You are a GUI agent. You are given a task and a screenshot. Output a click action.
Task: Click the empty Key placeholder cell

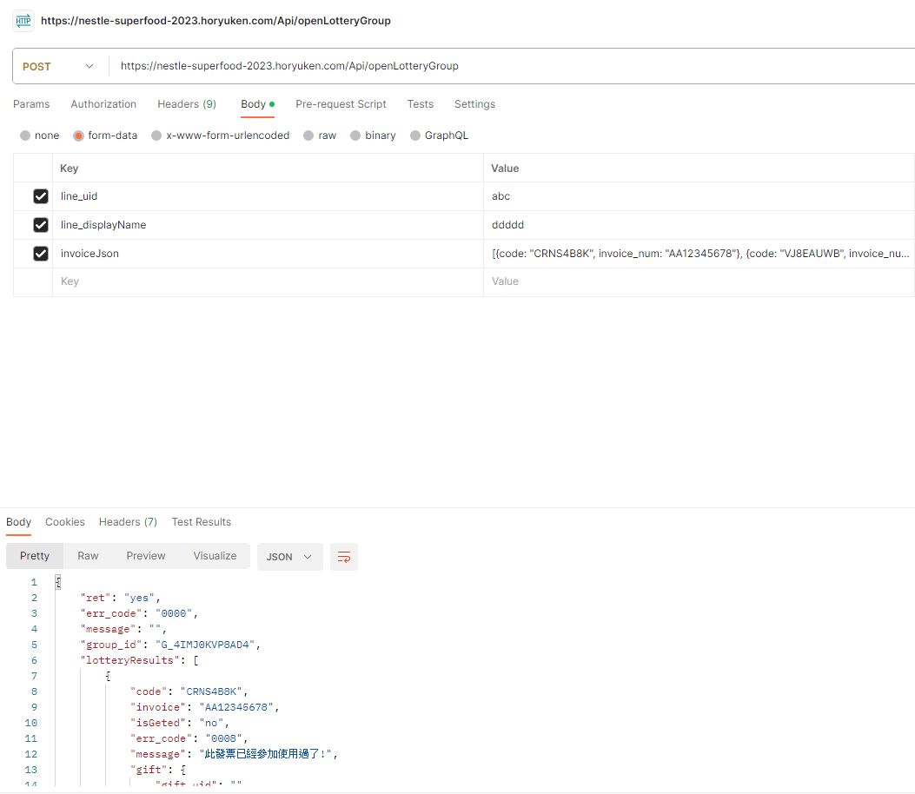tap(261, 281)
